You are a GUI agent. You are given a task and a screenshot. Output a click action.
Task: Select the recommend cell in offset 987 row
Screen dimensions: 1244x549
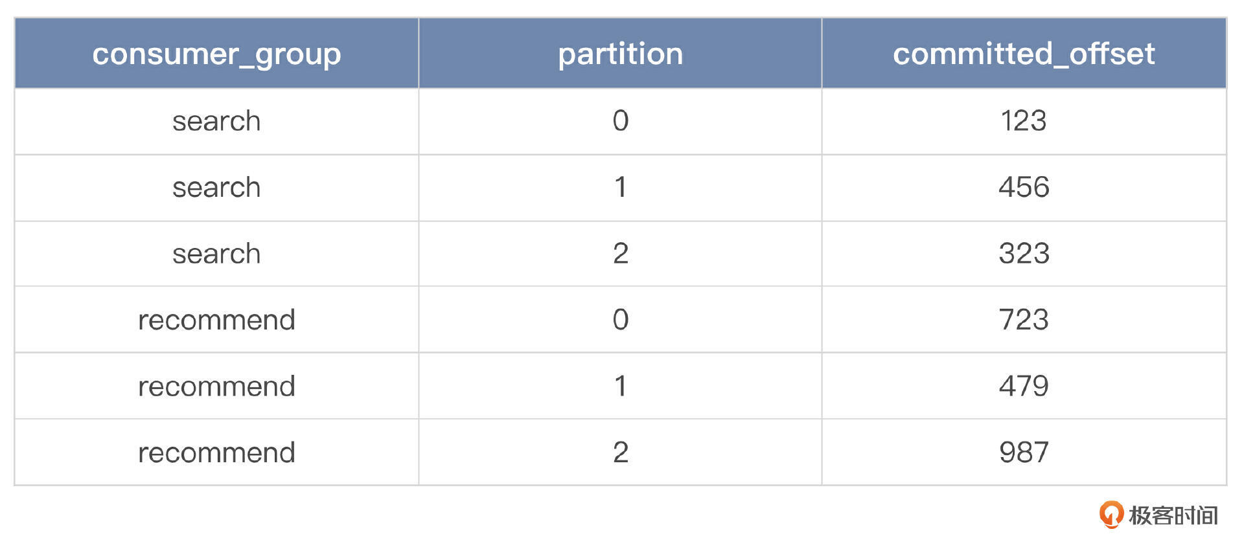(216, 453)
